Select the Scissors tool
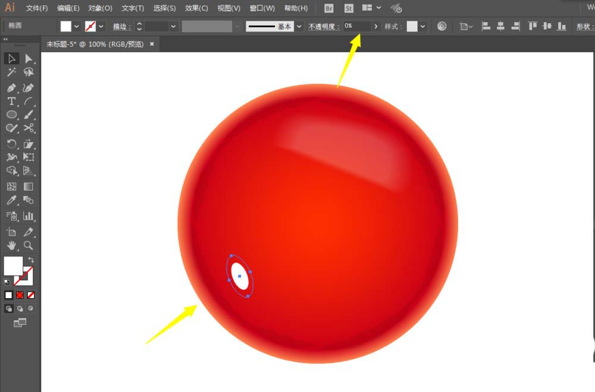The height and width of the screenshot is (392, 595). point(29,128)
